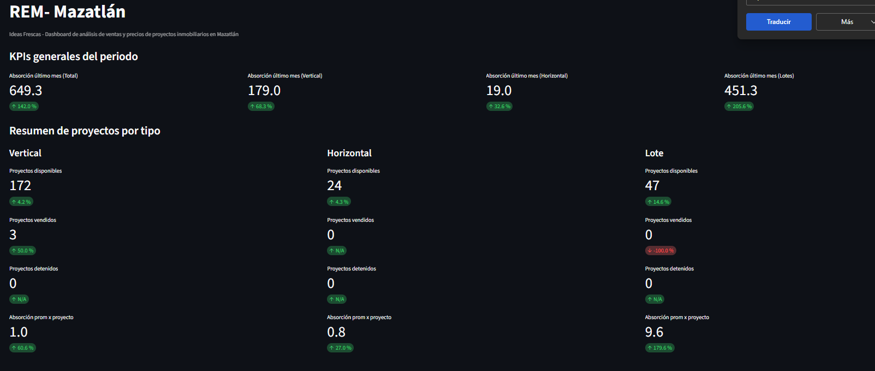Click the 68.3% Vertical absorption delta badge
The image size is (875, 371).
click(261, 107)
